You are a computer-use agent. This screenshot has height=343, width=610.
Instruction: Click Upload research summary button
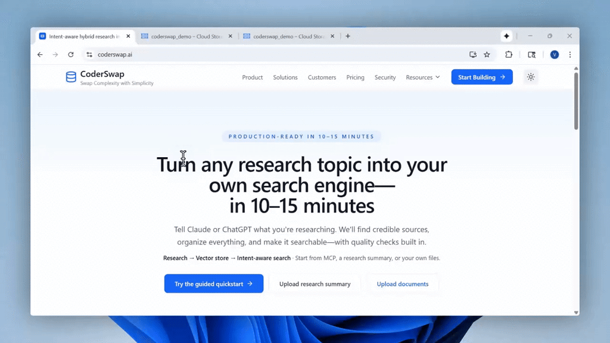(x=315, y=284)
